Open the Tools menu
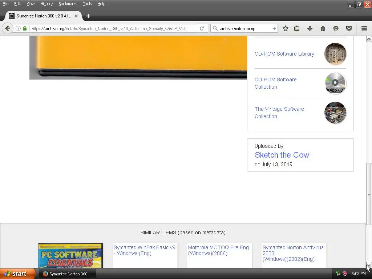Image resolution: width=372 pixels, height=279 pixels. [87, 4]
